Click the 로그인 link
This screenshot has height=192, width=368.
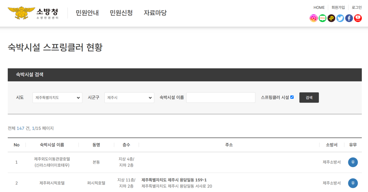[356, 7]
